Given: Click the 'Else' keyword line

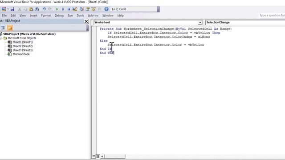Looking at the screenshot, I should [x=104, y=41].
